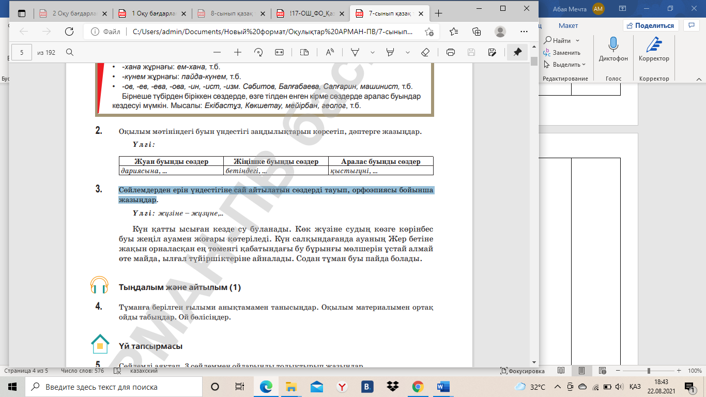Open Dropbox from the taskbar

pos(393,387)
